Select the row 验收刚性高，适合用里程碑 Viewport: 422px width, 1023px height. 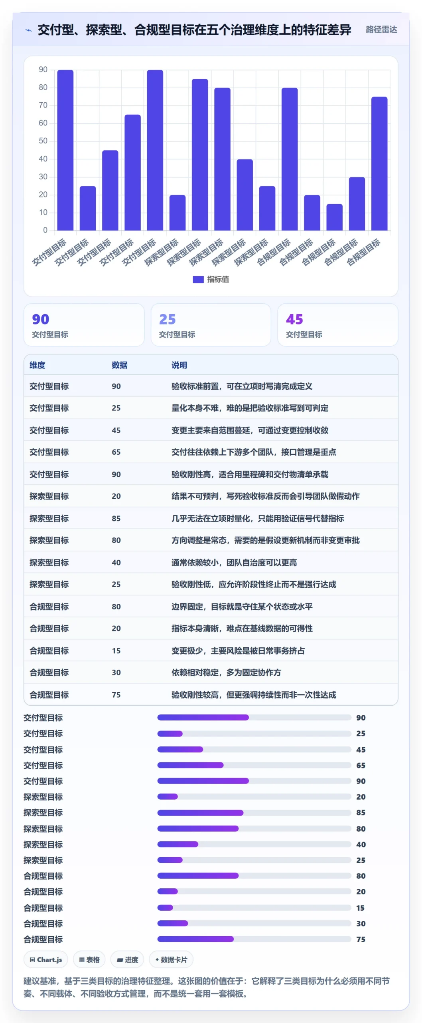(x=211, y=474)
